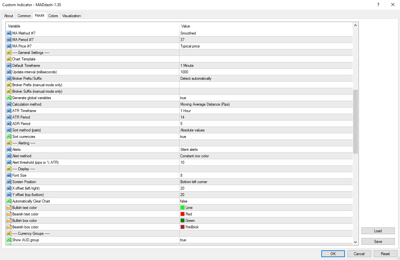Click the OK button
The width and height of the screenshot is (400, 260).
click(x=333, y=254)
